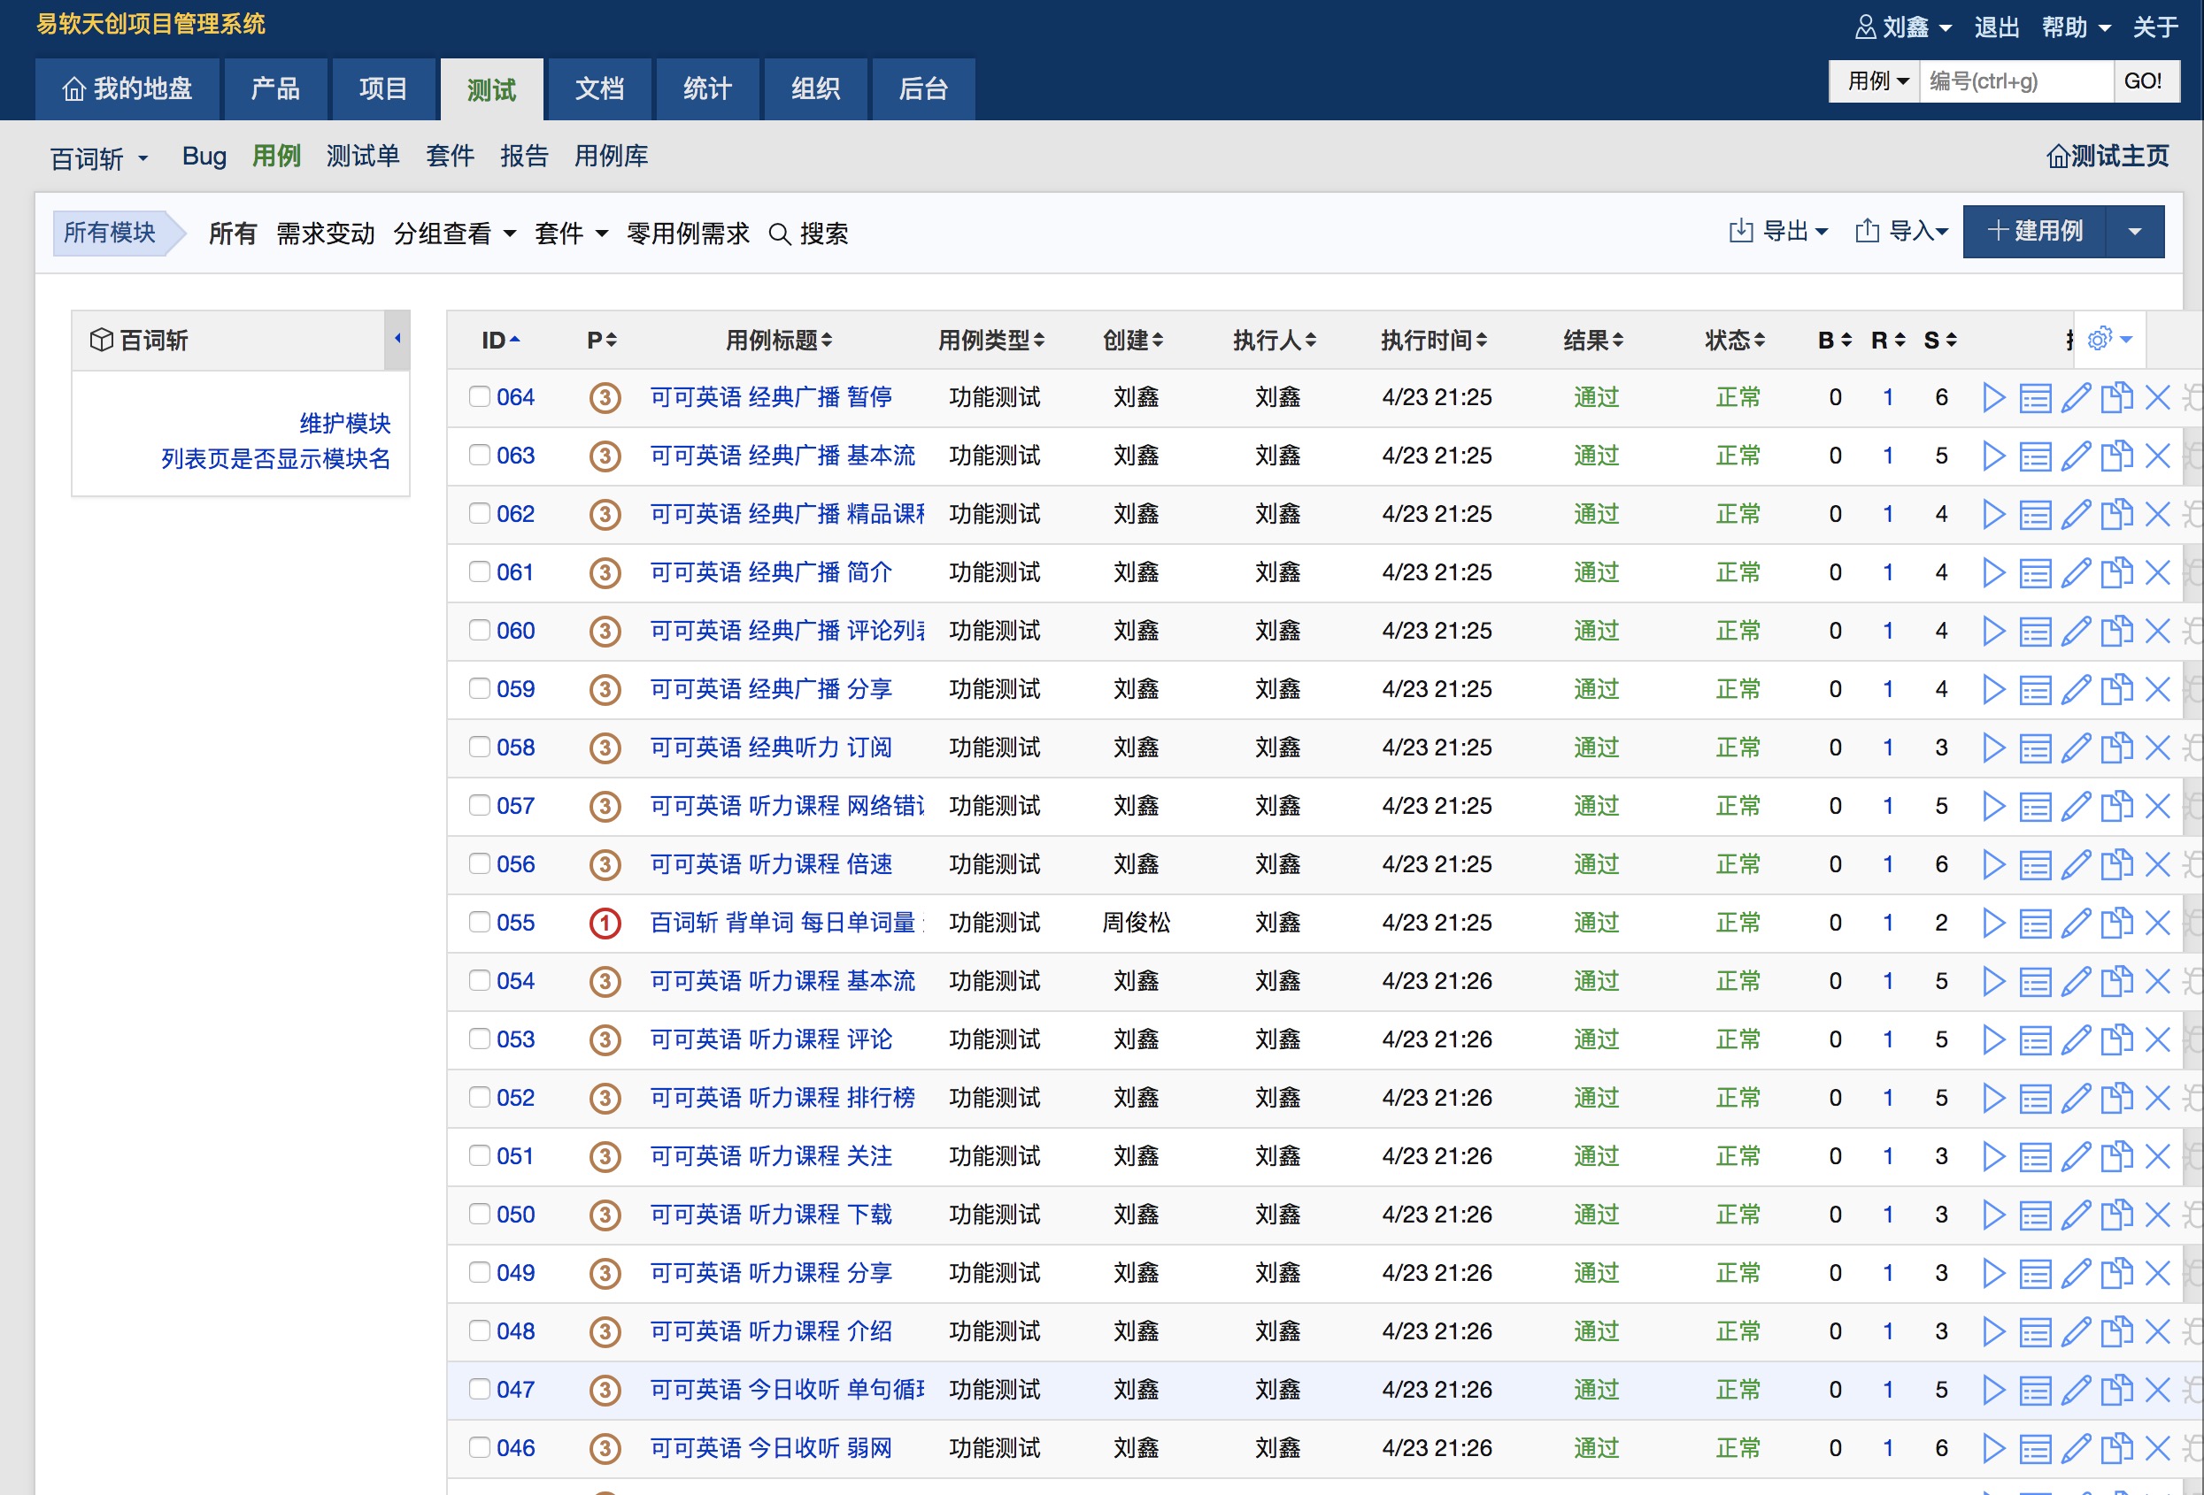
Task: Open the 导出 export dropdown
Action: click(1778, 231)
